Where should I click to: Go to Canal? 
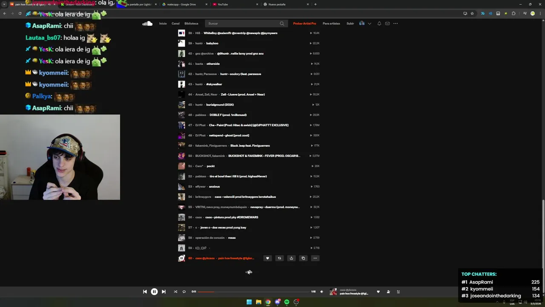(175, 23)
